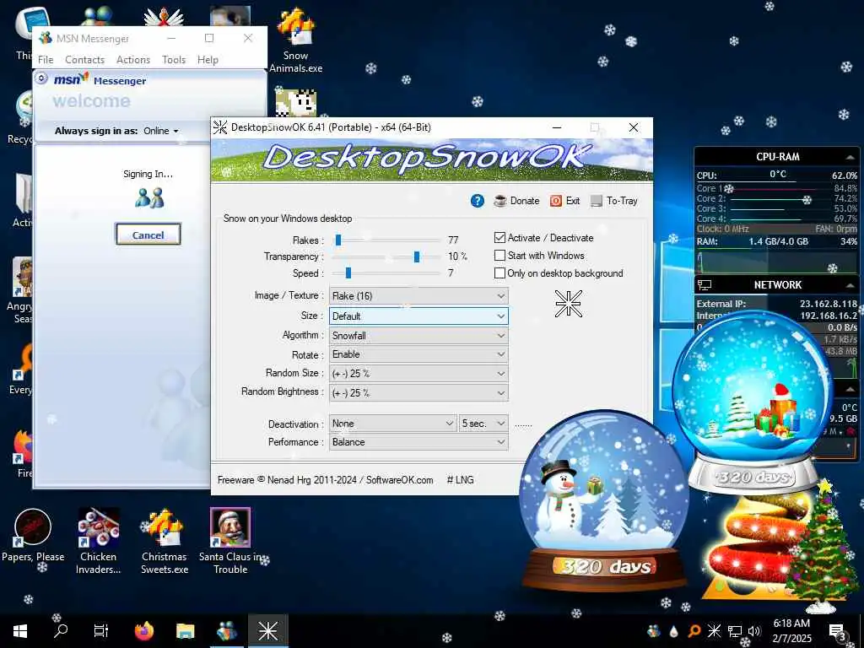Click MSN Messenger icon in system tray
The width and height of the screenshot is (864, 648).
(x=654, y=630)
